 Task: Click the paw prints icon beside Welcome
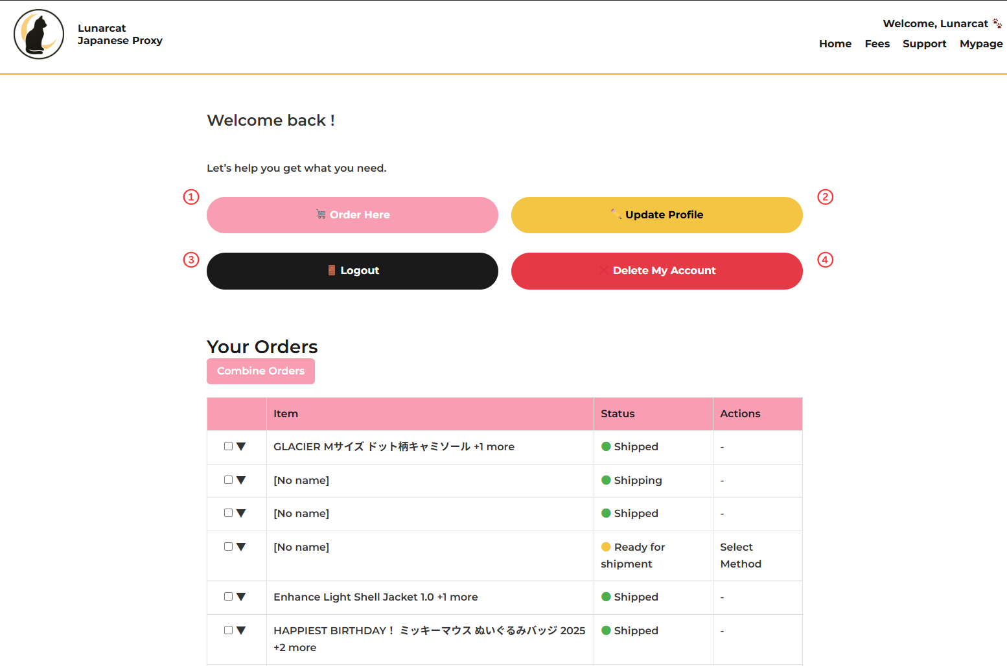pyautogui.click(x=997, y=23)
